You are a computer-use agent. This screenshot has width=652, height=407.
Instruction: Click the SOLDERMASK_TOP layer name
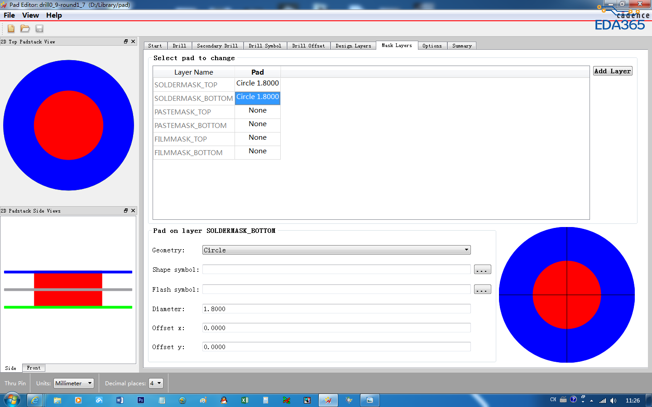coord(186,85)
